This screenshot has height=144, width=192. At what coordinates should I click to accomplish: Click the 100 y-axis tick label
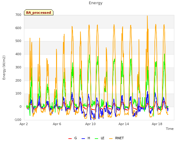pos(18,94)
